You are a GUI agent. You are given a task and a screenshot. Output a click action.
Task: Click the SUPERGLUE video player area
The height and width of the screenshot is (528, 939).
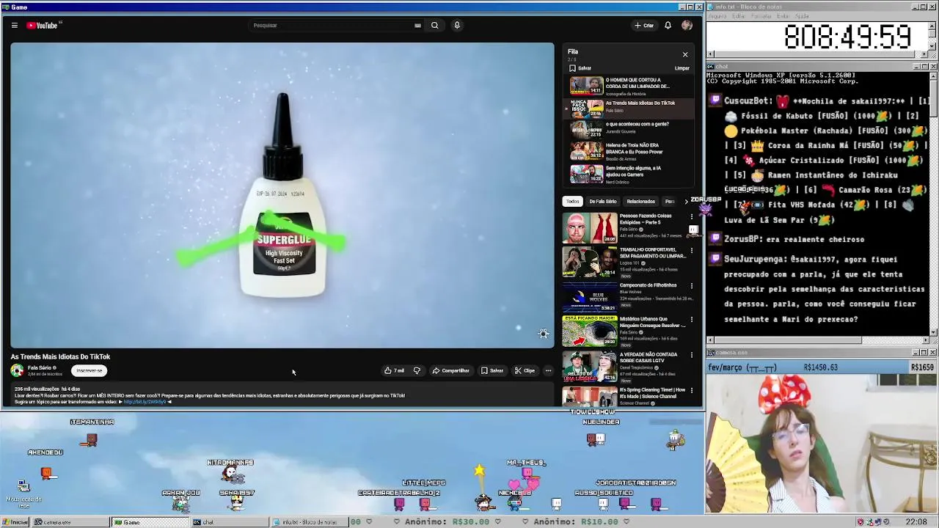[x=282, y=195]
